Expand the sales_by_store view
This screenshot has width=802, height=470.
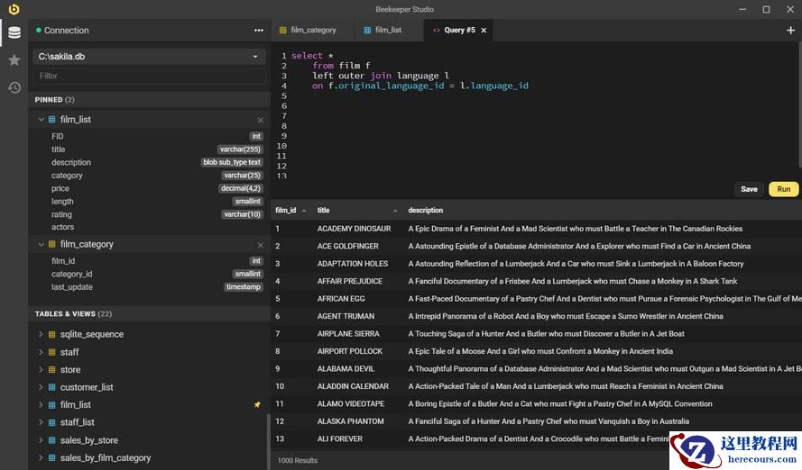pos(41,440)
